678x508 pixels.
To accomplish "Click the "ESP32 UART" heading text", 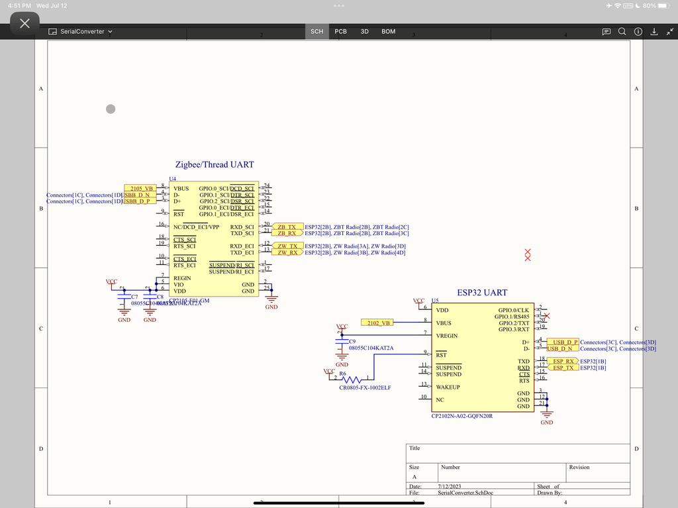I will pyautogui.click(x=482, y=293).
